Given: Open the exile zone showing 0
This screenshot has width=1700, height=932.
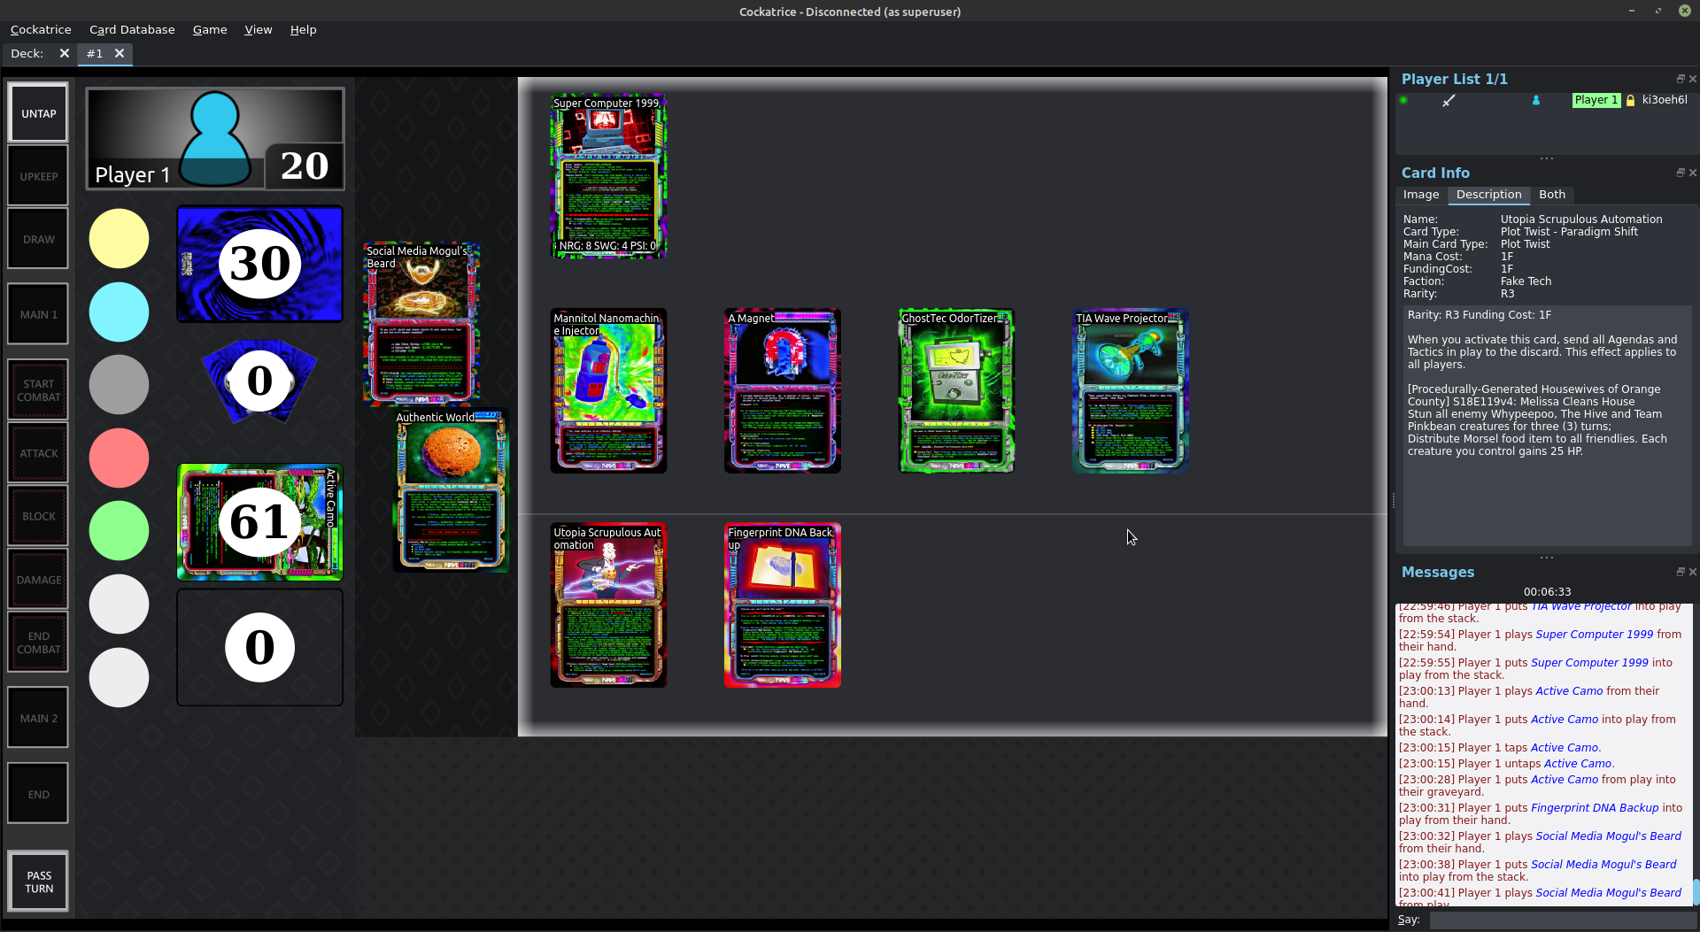Looking at the screenshot, I should tap(259, 647).
